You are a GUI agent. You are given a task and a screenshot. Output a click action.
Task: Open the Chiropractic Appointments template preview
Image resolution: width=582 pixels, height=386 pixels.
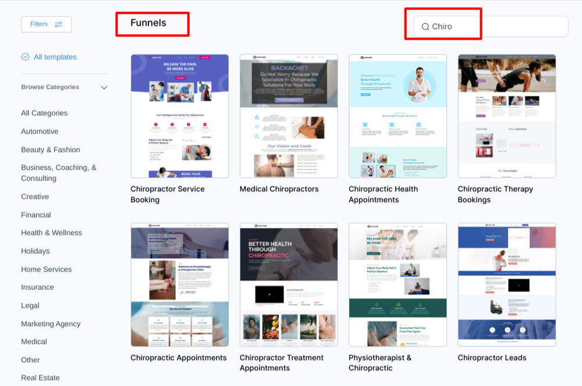(179, 285)
